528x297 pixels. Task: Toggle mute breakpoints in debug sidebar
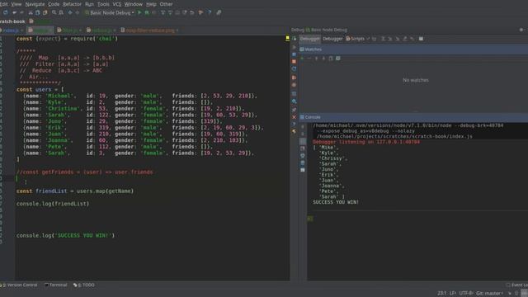click(x=294, y=85)
